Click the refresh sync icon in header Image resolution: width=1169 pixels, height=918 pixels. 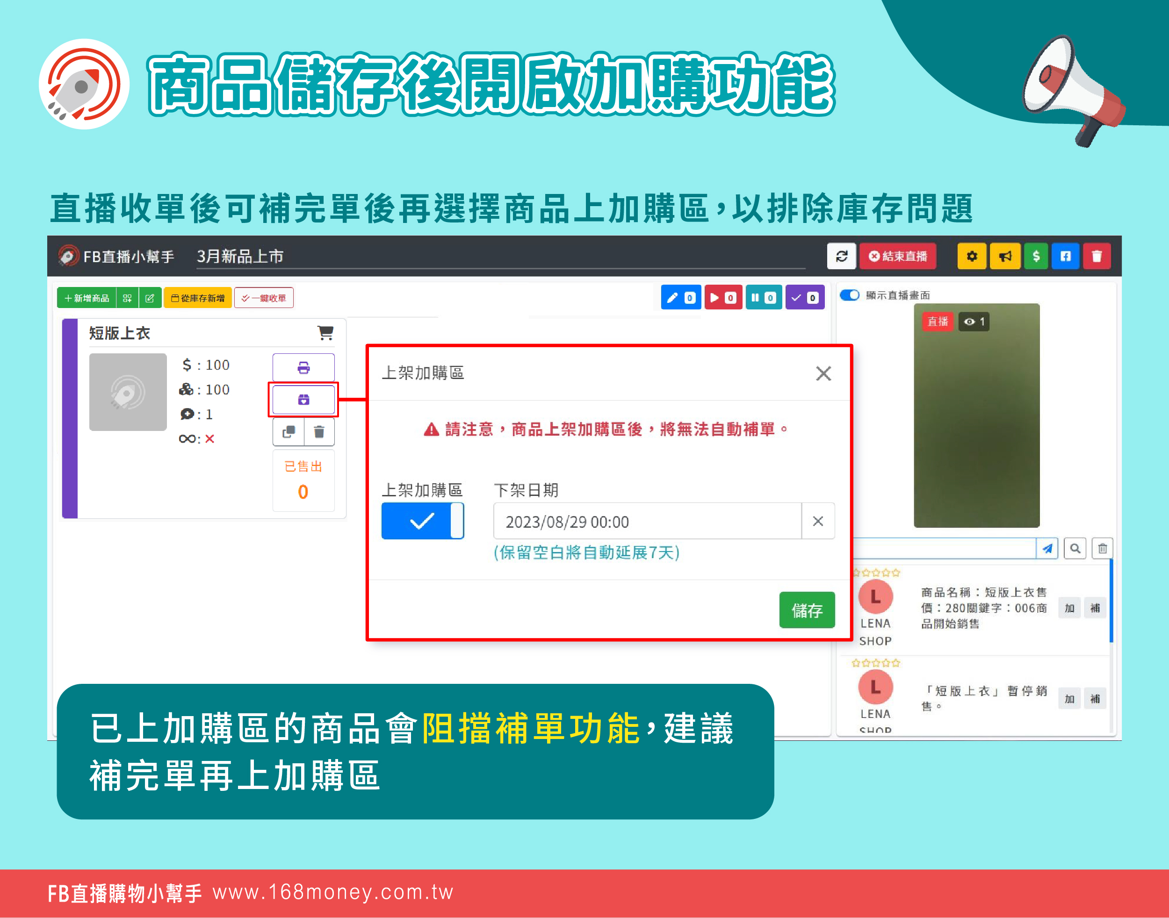point(842,256)
